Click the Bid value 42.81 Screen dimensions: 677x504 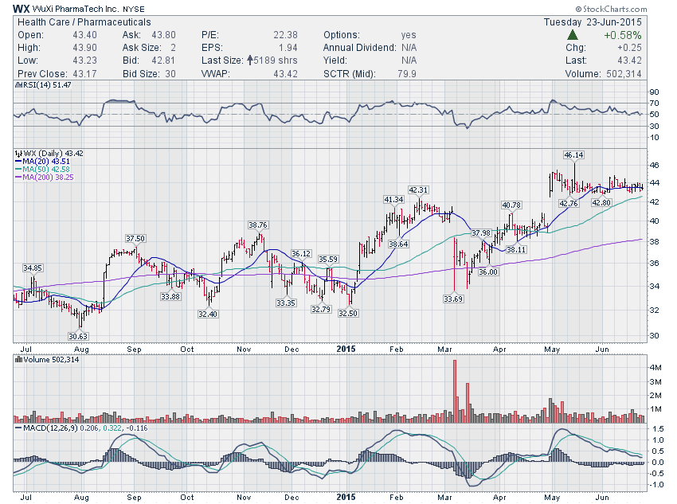point(163,61)
